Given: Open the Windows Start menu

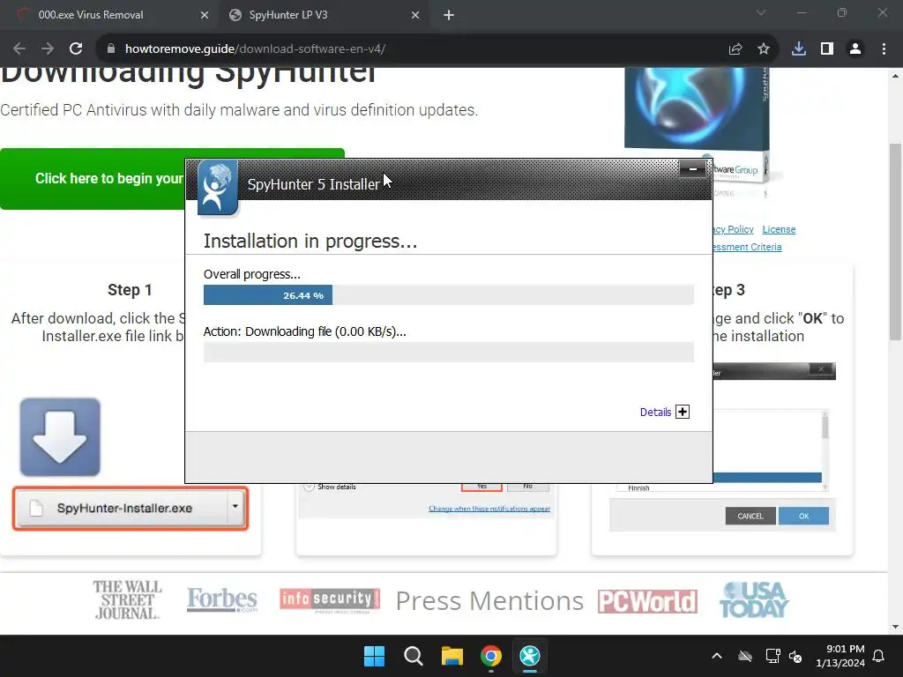Looking at the screenshot, I should tap(374, 656).
